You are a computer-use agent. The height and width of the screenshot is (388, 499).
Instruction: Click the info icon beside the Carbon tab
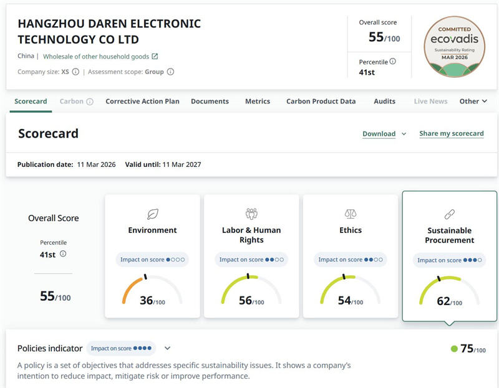[x=90, y=102]
